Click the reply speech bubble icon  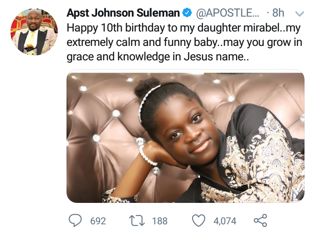pos(77,220)
